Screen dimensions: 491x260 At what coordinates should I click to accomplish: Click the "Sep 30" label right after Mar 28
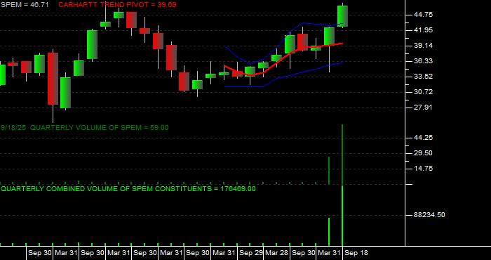pyautogui.click(x=304, y=253)
